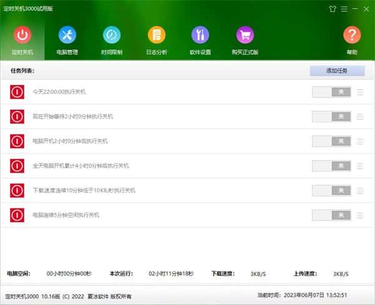Enable the 电脑开机2小时0分钟后执行关机 switch
Viewport: 375px width, 305px height.
[x=331, y=141]
